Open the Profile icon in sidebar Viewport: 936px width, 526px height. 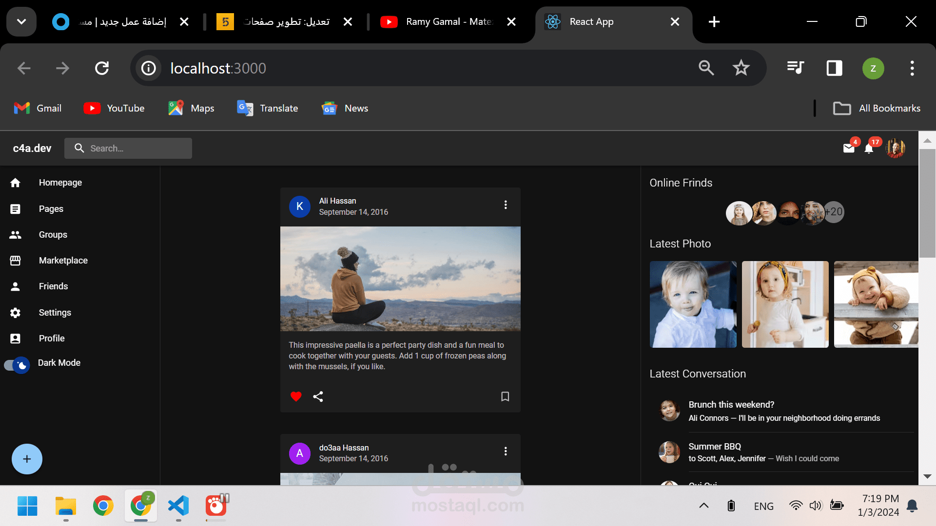pyautogui.click(x=16, y=338)
